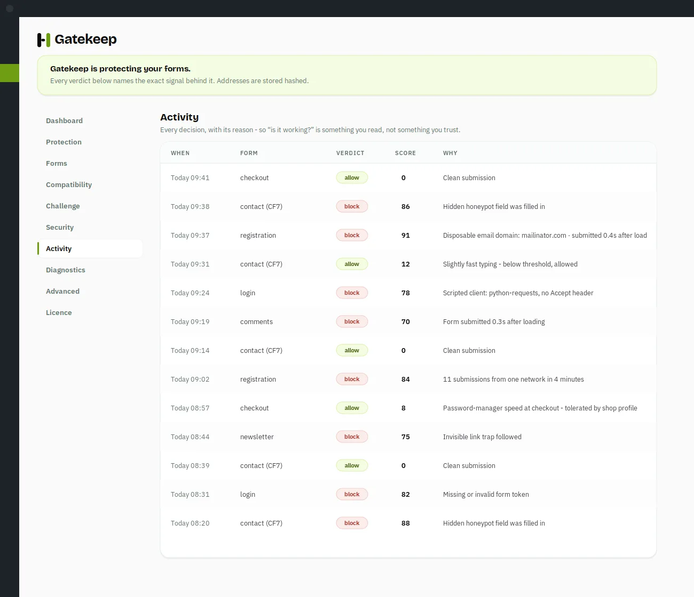Click the score 82

pyautogui.click(x=406, y=495)
